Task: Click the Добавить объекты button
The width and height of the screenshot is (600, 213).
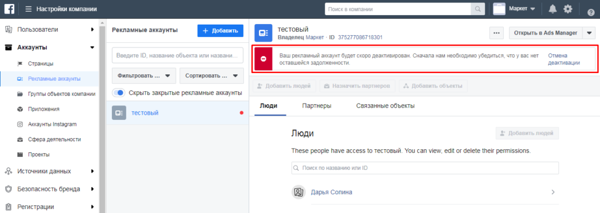Action: coord(433,86)
